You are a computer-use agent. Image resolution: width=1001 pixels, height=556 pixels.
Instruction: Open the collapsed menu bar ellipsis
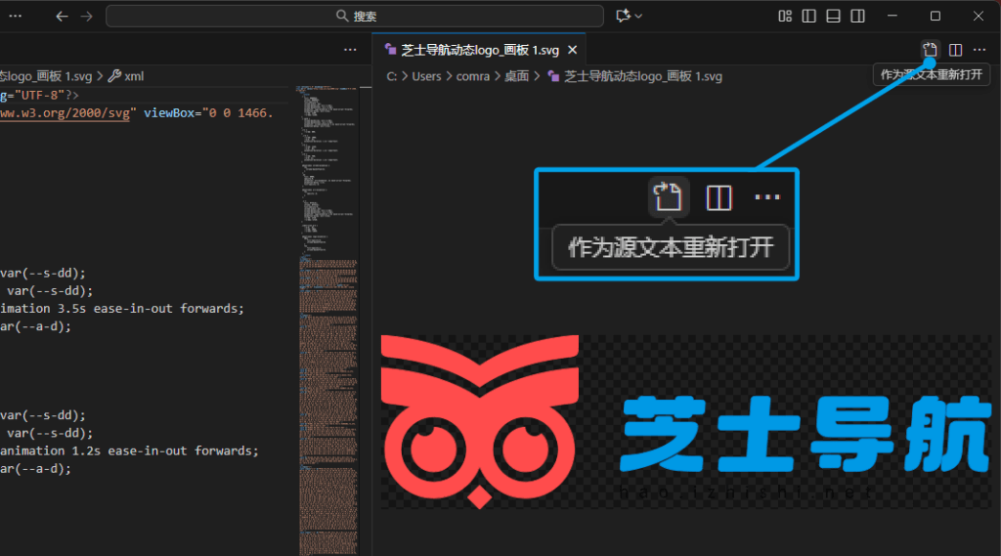[x=16, y=16]
